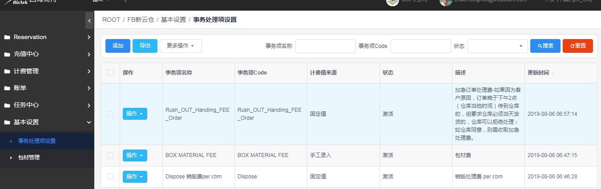Click the 计费管理 folder icon

[7, 71]
